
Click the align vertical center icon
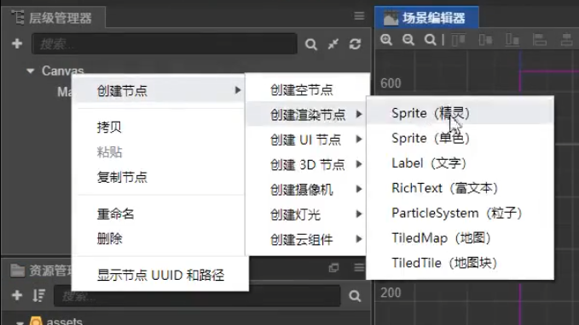[485, 39]
